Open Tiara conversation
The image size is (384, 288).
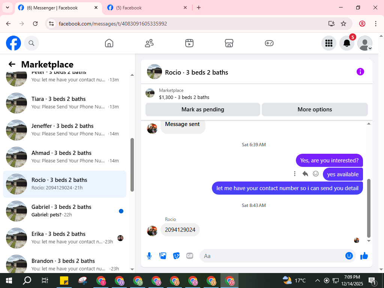[64, 103]
